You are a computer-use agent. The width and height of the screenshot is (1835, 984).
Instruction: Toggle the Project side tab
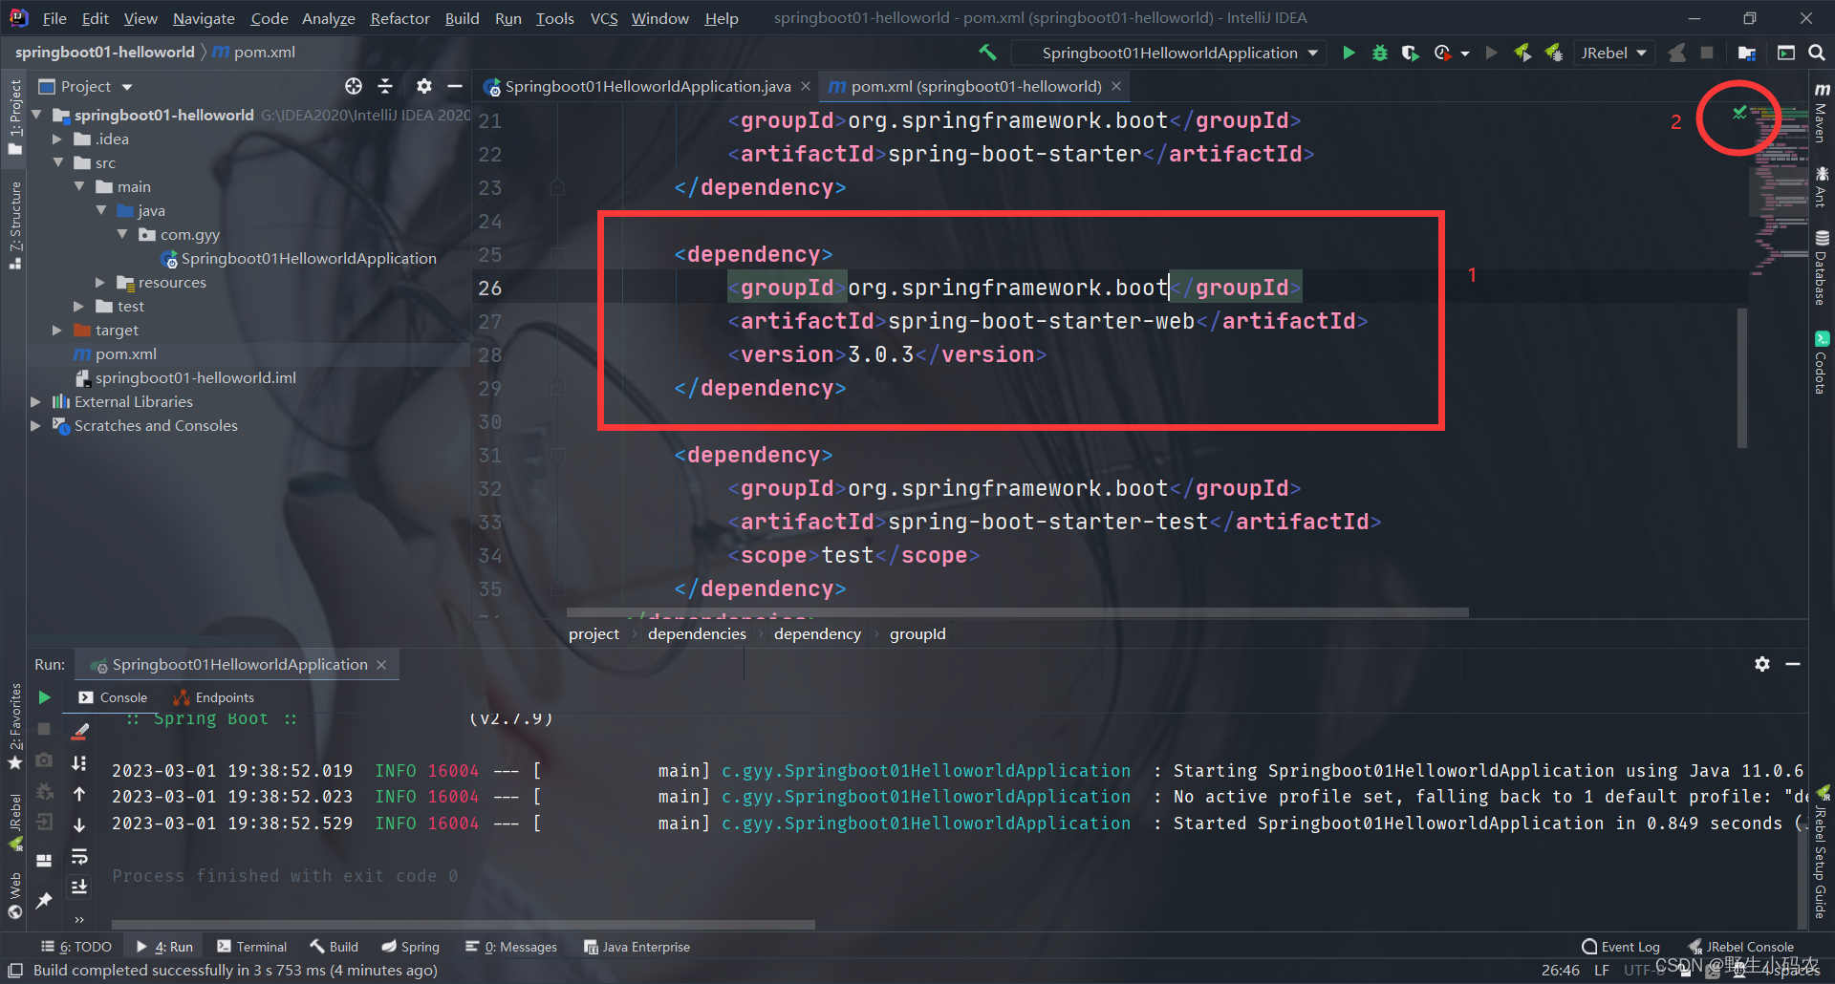click(15, 118)
